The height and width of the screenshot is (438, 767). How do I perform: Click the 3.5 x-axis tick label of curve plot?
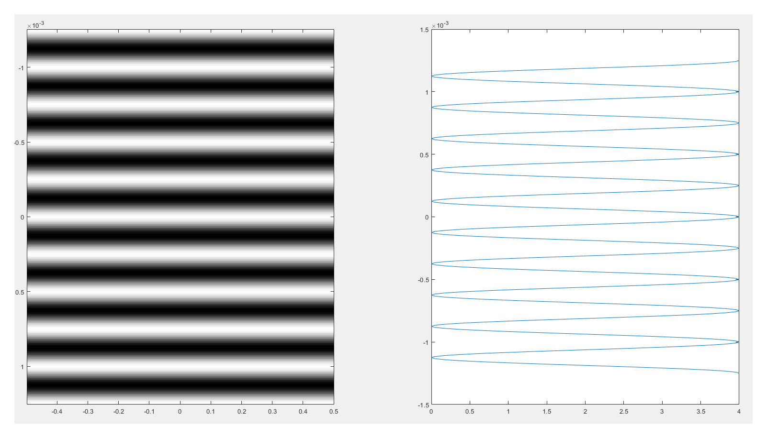coord(700,411)
